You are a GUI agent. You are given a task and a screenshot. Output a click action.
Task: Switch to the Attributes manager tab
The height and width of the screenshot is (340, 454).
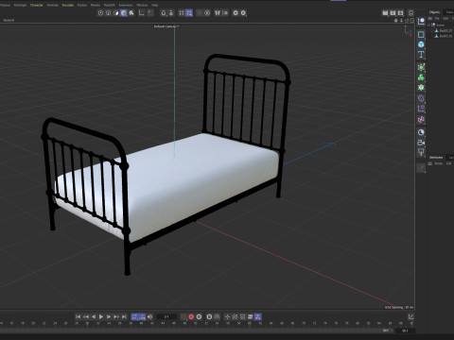[x=436, y=157]
